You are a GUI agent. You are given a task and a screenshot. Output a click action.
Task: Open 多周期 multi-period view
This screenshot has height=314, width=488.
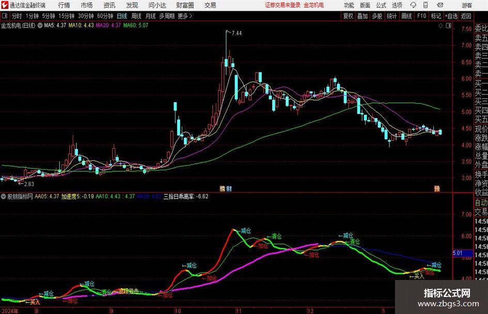(x=166, y=16)
